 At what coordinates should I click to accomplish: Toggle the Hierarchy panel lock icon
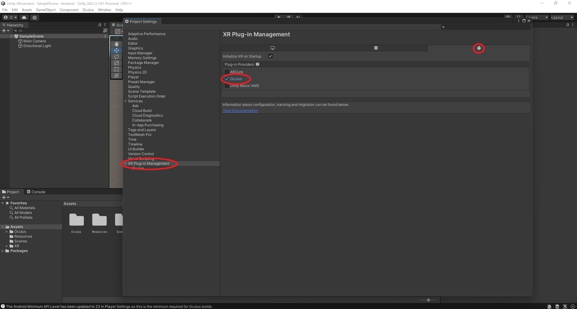coord(100,25)
